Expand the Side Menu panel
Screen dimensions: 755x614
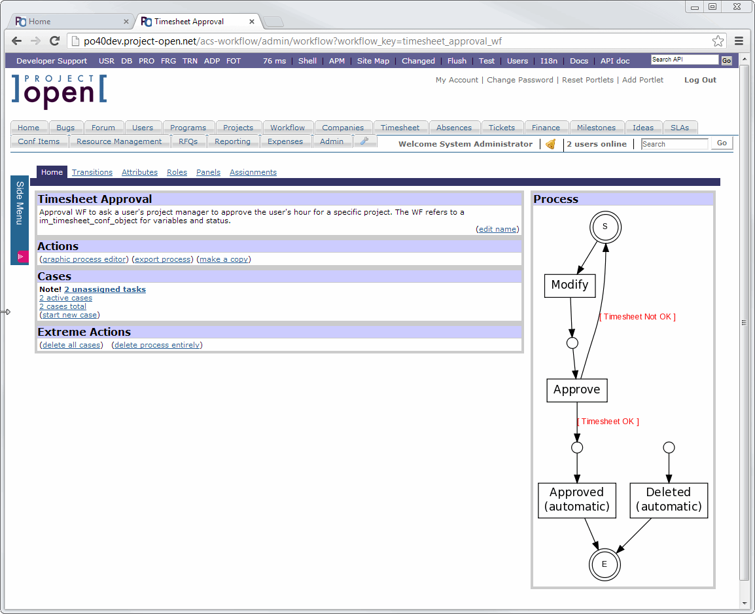(20, 219)
